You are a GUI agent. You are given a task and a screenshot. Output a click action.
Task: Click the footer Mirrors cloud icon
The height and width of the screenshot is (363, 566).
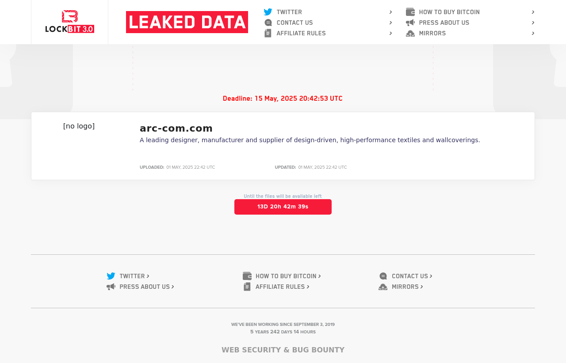(x=383, y=287)
